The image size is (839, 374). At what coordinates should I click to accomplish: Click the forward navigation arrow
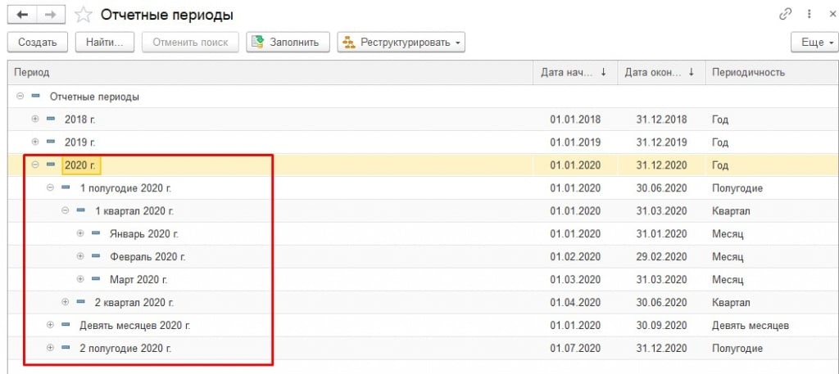[x=50, y=15]
